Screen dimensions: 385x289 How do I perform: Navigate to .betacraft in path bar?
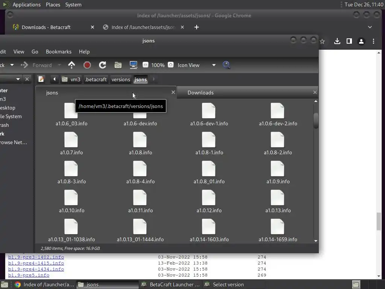point(96,79)
